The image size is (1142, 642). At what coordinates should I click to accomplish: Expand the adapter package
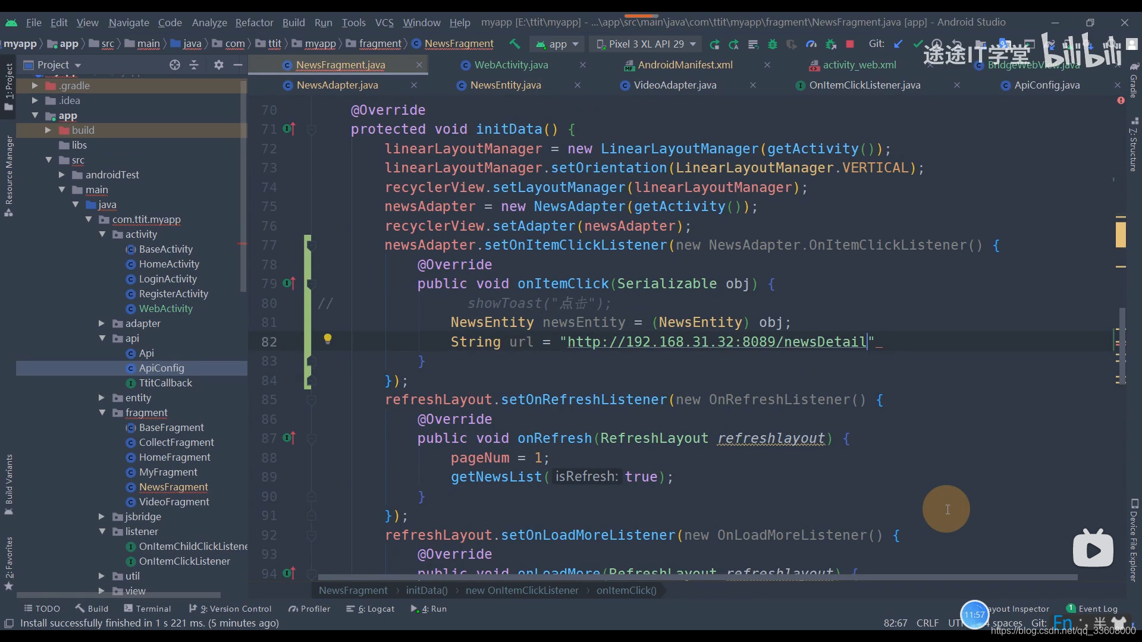coord(102,323)
